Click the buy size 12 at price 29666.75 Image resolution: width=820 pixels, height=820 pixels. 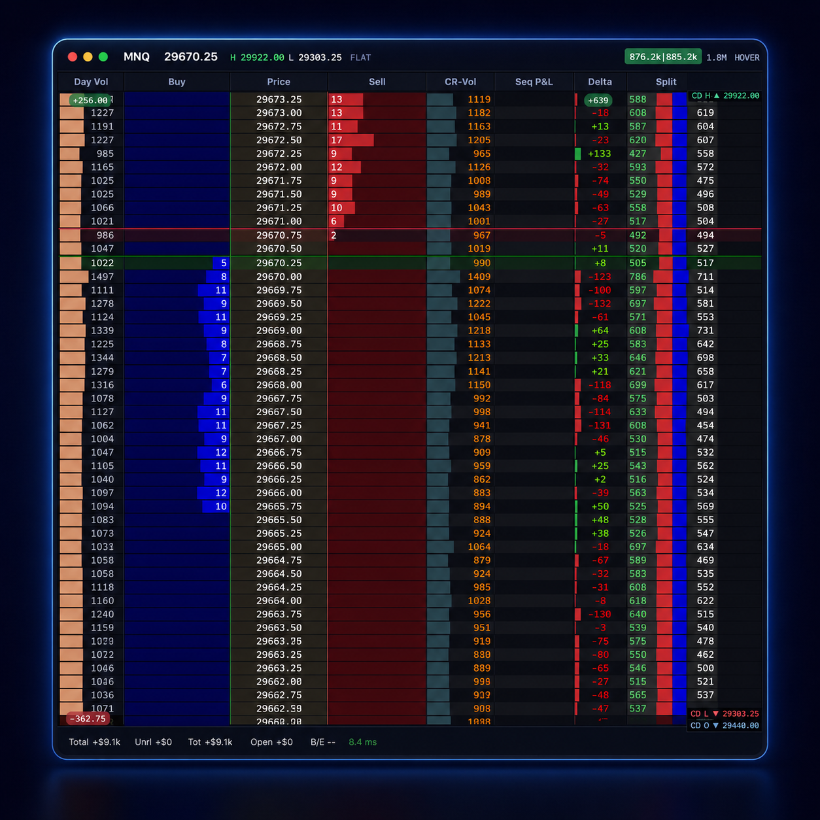[x=221, y=453]
